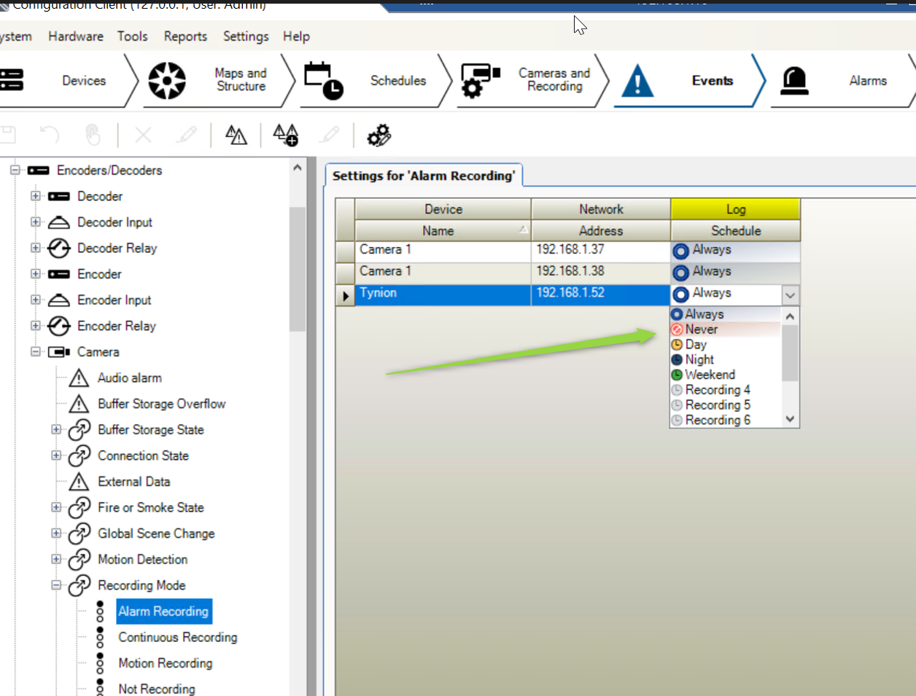Open the Reports menu
916x696 pixels.
pos(185,36)
